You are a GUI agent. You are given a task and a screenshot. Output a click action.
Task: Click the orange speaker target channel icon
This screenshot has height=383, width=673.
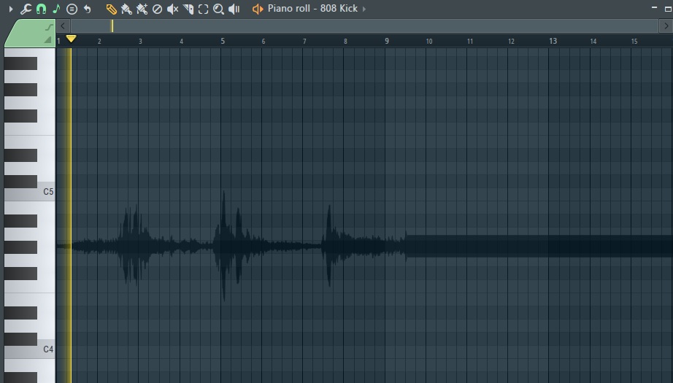coord(258,9)
